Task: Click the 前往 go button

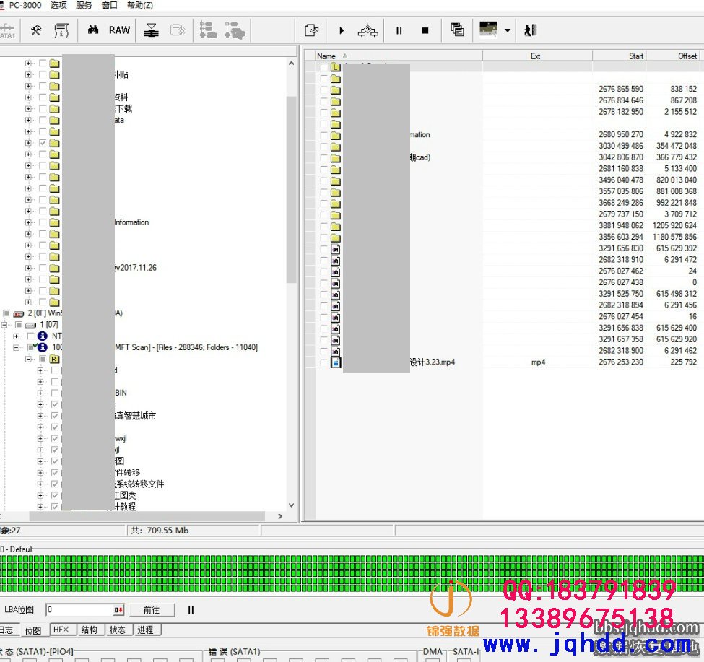Action: (152, 610)
